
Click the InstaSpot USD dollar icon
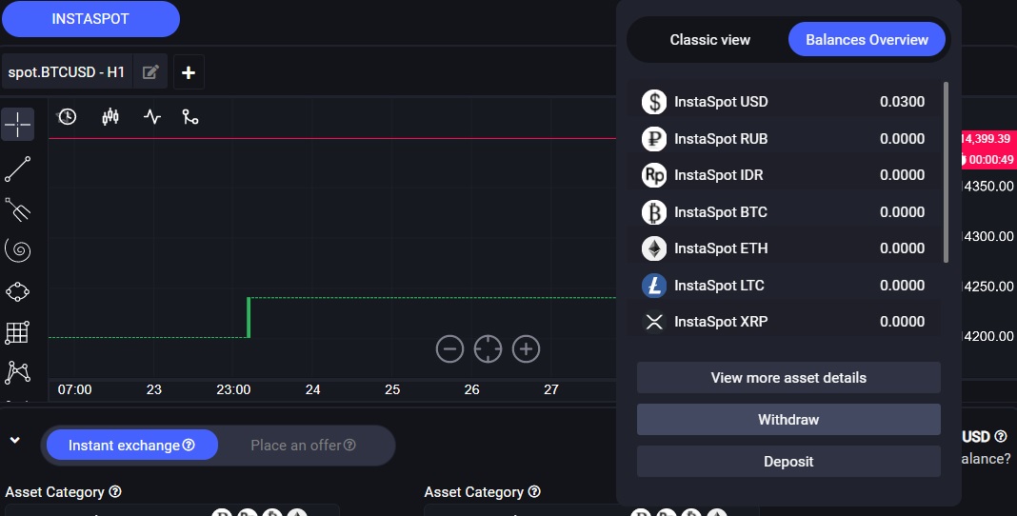pyautogui.click(x=654, y=102)
